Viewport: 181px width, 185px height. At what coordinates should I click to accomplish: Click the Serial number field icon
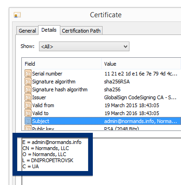point(28,74)
